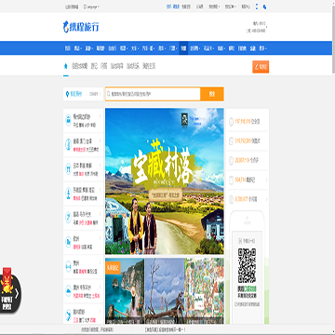335x335 pixels.
Task: Open the last 更多 dropdown in blue navigation
Action: pyautogui.click(x=263, y=48)
